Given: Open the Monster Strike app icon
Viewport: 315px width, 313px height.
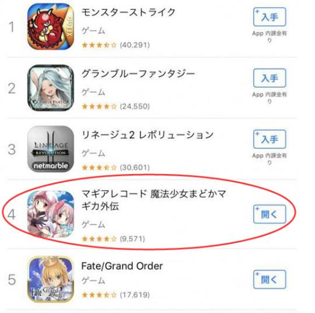Looking at the screenshot, I should [51, 26].
